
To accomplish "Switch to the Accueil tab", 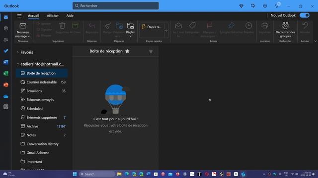I will 33,16.
